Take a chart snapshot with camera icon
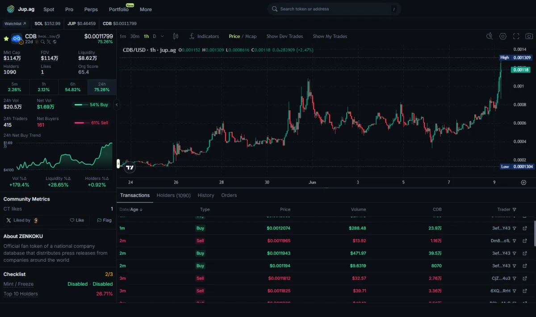Screen dimensions: 536x317 click(529, 36)
